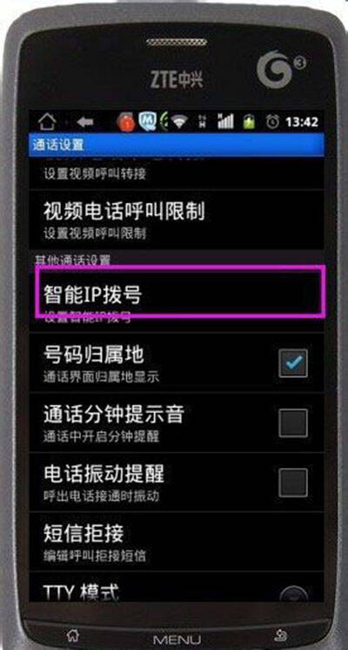This screenshot has width=348, height=650.
Task: Tap the blue shield app icon
Action: (147, 121)
